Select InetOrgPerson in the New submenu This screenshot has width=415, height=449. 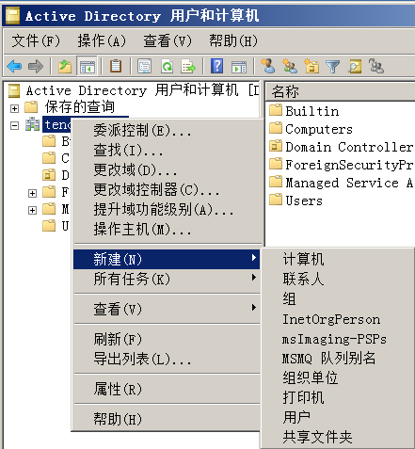[x=337, y=319]
